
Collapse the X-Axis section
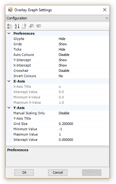(9, 81)
